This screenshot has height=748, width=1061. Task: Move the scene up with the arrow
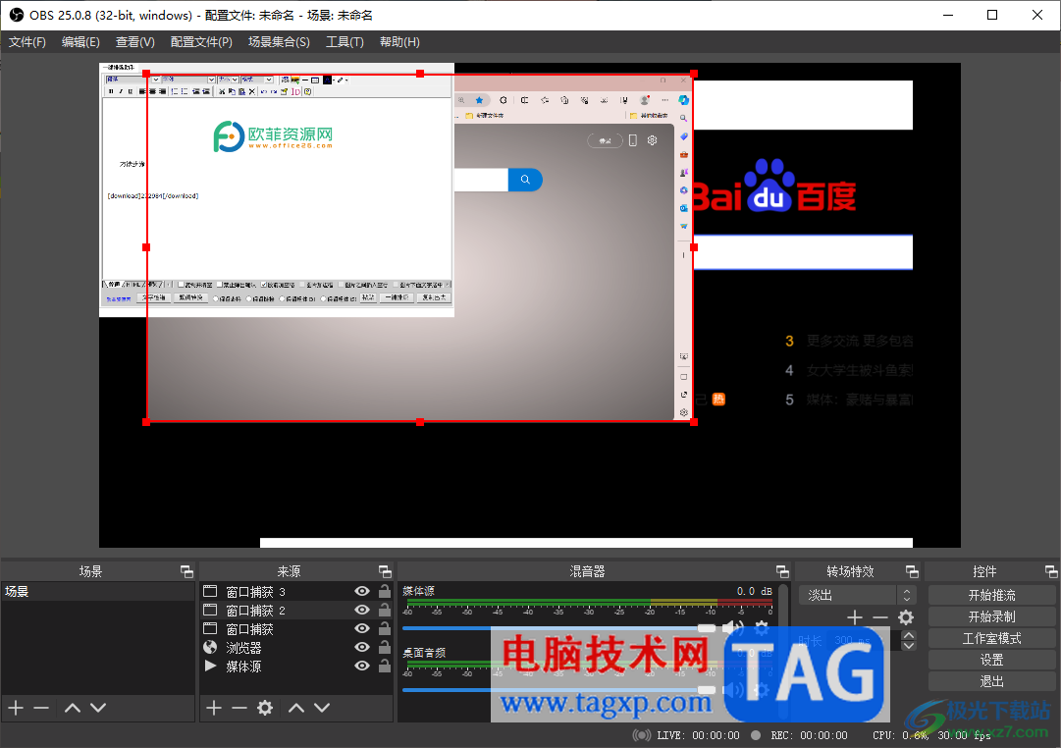73,708
